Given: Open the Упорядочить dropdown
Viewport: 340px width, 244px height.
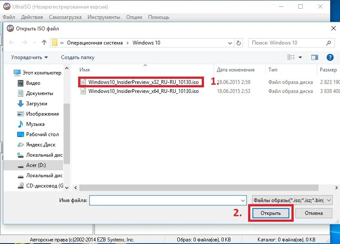Looking at the screenshot, I should click(29, 57).
